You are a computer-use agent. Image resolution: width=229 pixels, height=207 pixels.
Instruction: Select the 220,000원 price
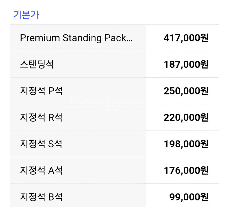[186, 118]
